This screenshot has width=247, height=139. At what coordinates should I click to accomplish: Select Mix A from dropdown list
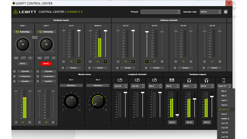[226, 91]
